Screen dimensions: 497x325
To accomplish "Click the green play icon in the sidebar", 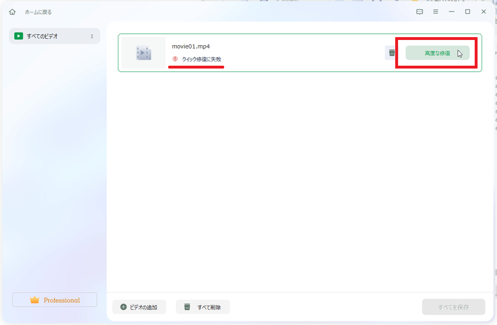I will [19, 36].
